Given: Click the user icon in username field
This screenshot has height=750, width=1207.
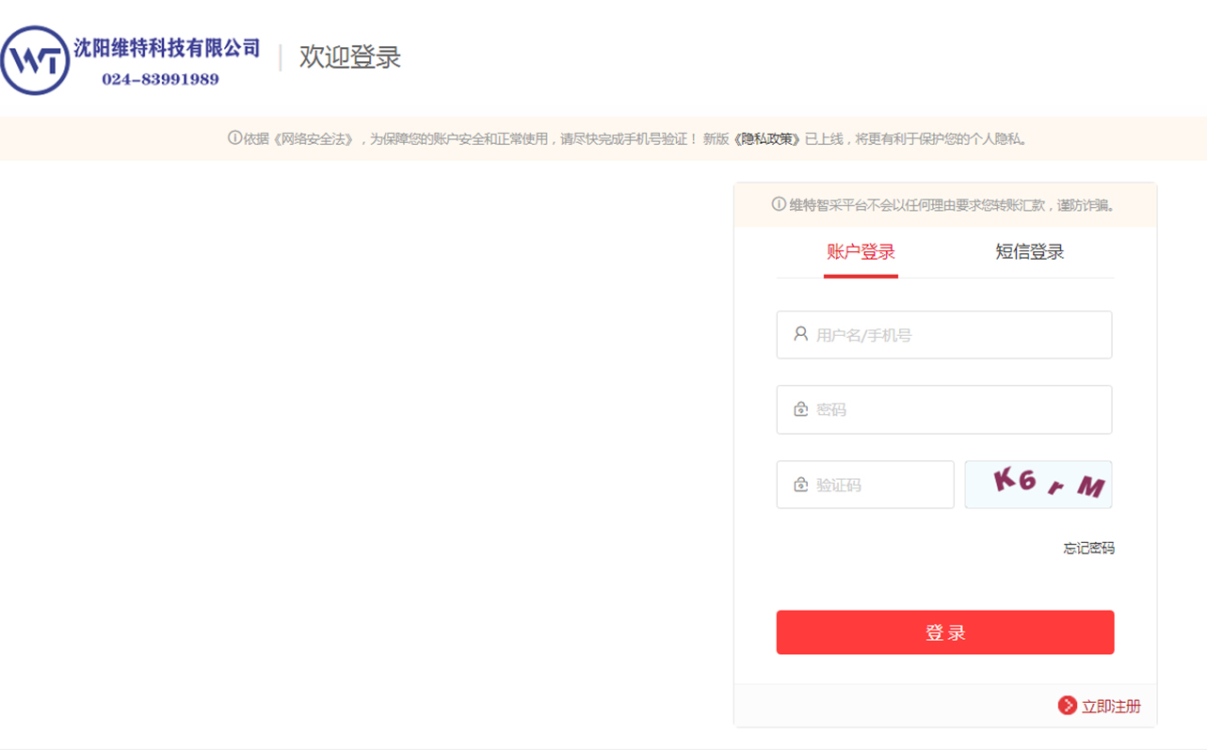Looking at the screenshot, I should coord(800,334).
